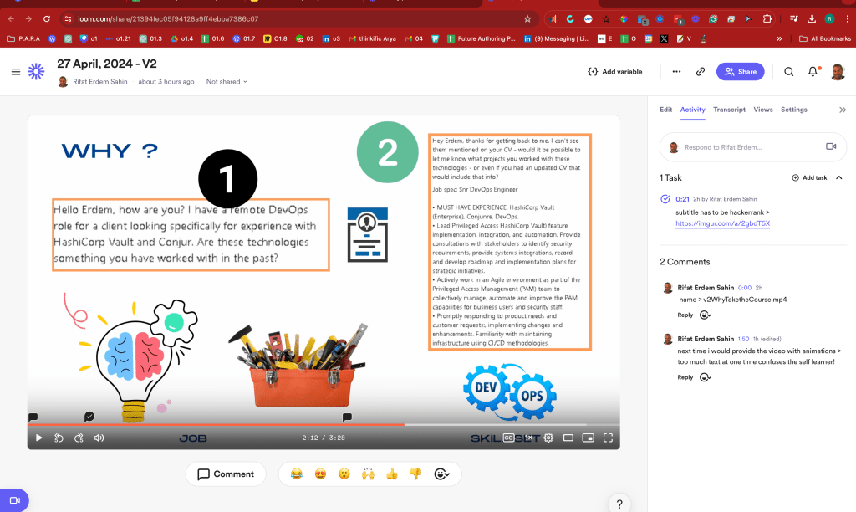Enter fullscreen video mode
Screen dimensions: 856x512
(609, 438)
